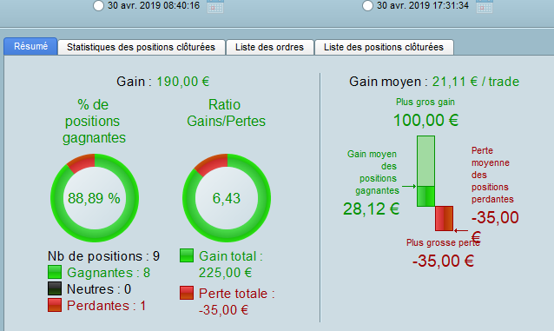
Task: Click the text '30 avr. 2019 17:31:34'
Action: pyautogui.click(x=423, y=5)
